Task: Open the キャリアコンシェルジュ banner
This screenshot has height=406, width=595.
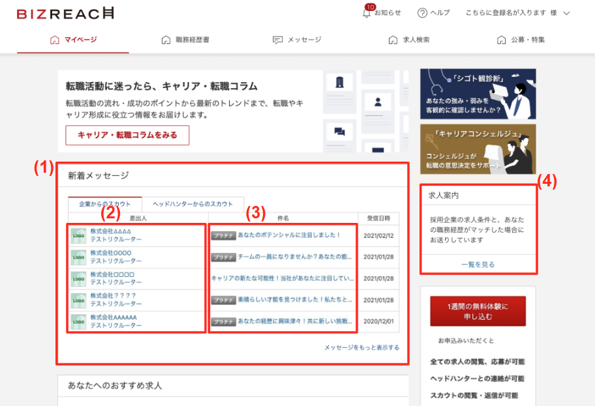Action: (478, 149)
